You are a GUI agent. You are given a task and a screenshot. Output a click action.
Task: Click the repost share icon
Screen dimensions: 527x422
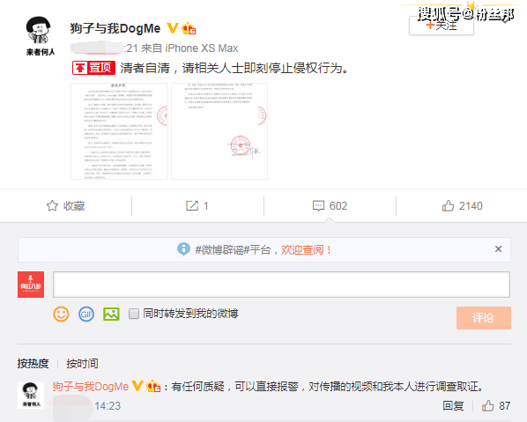[192, 205]
